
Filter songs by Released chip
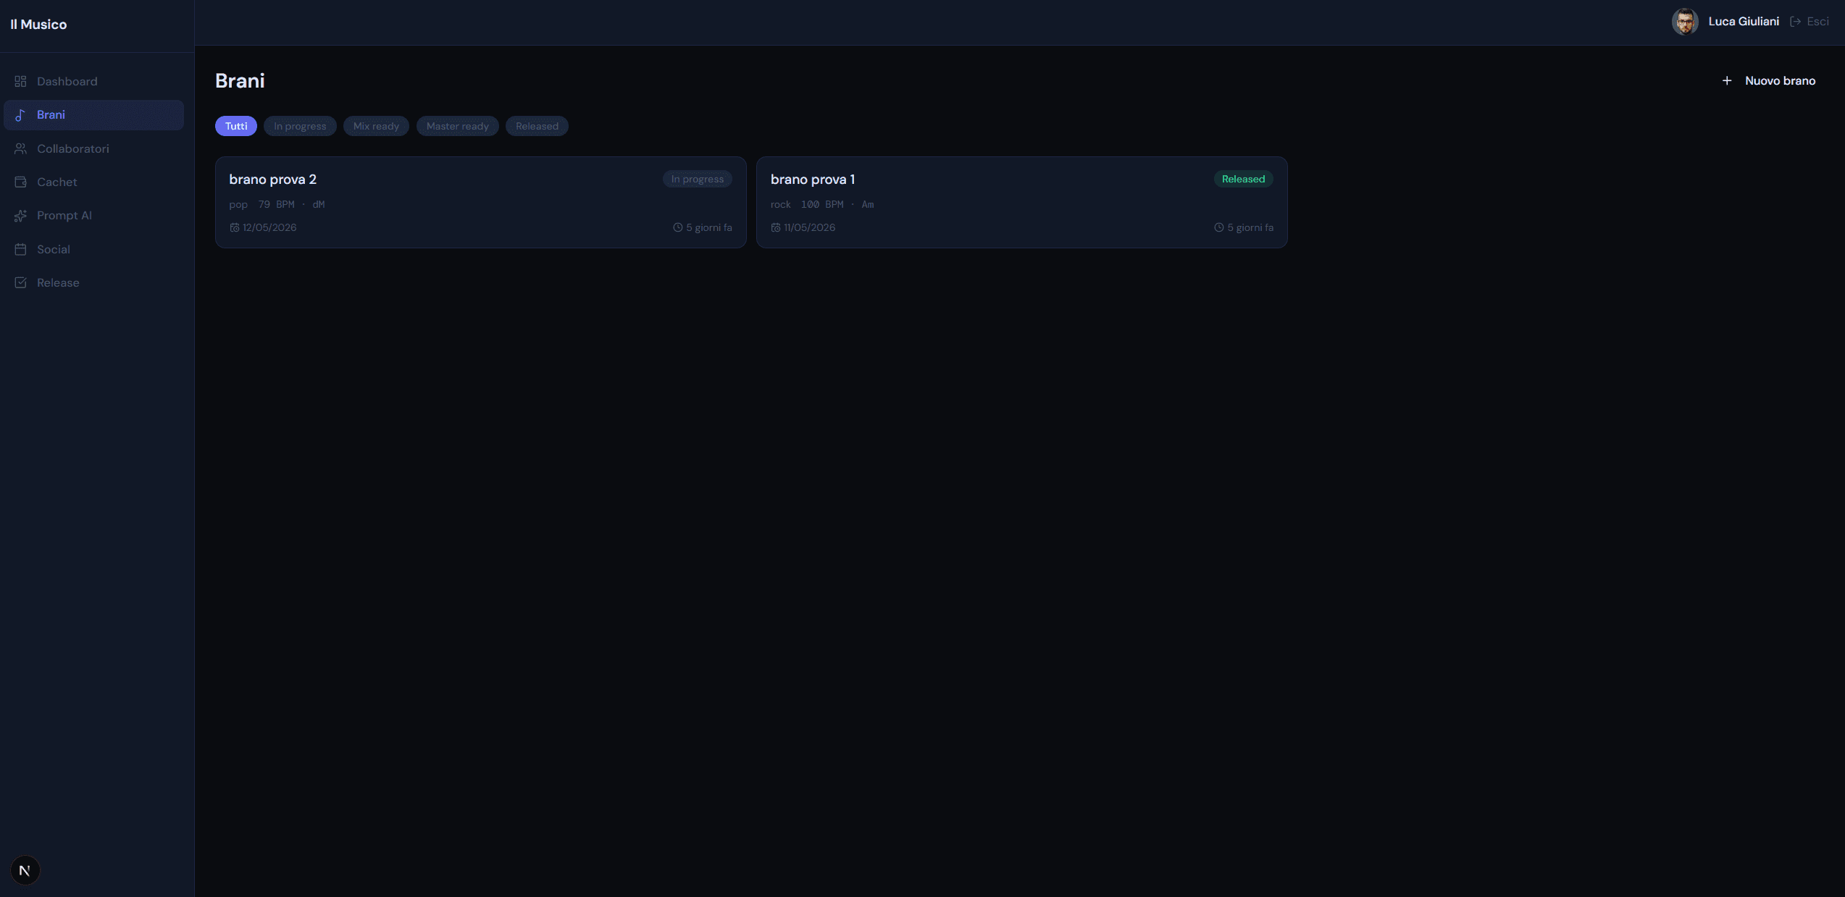coord(537,126)
